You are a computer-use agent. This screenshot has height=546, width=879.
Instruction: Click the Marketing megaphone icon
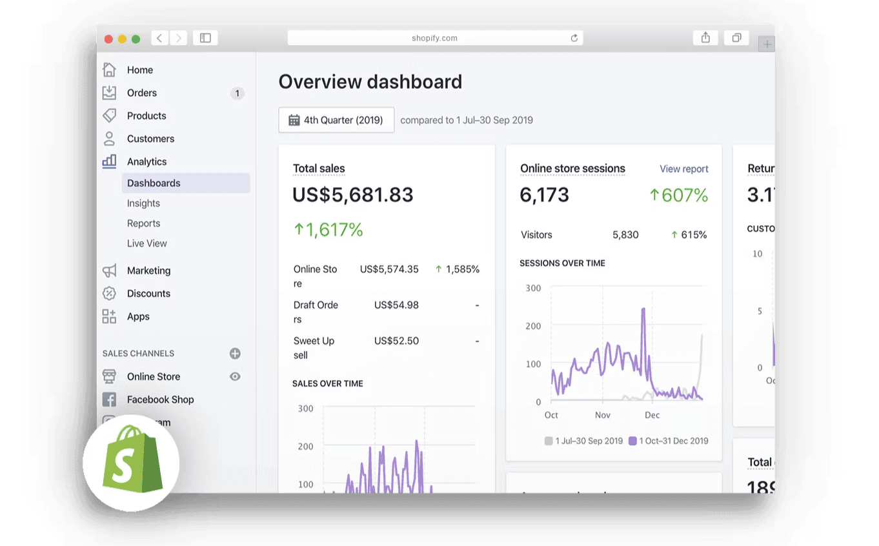pyautogui.click(x=109, y=270)
